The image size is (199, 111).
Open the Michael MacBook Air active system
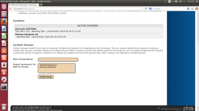pyautogui.click(x=27, y=34)
